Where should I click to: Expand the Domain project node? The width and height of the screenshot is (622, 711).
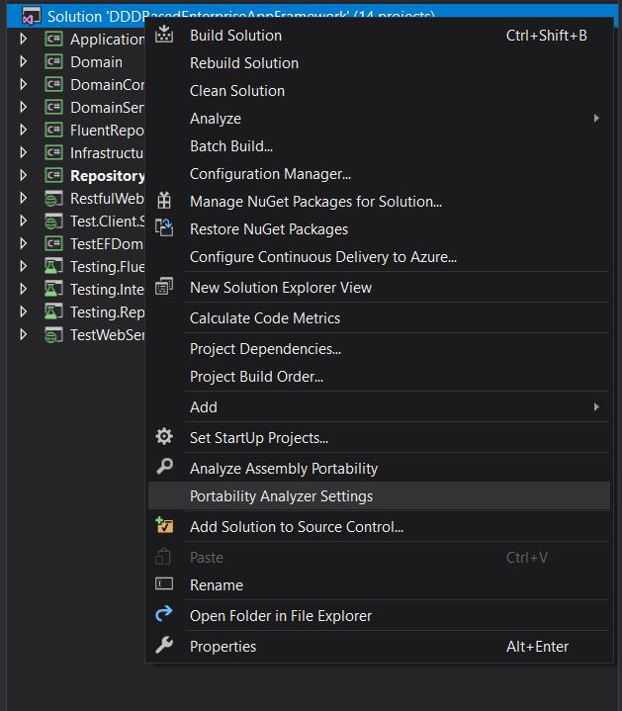tap(24, 62)
